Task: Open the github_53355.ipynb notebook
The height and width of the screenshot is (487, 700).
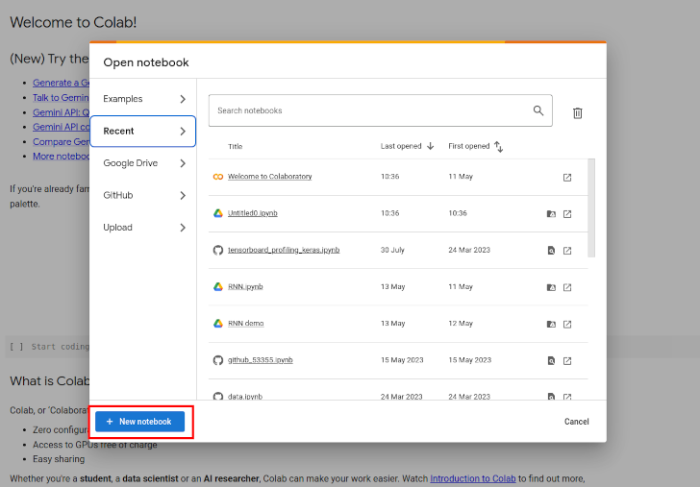Action: point(261,360)
